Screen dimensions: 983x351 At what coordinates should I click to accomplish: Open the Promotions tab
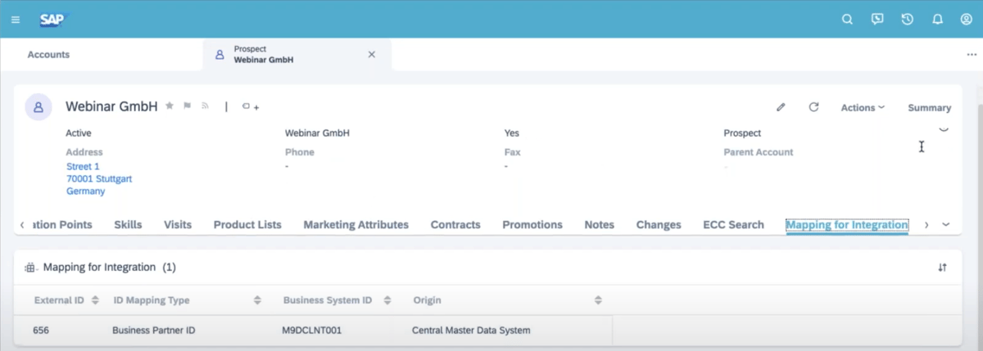click(532, 225)
